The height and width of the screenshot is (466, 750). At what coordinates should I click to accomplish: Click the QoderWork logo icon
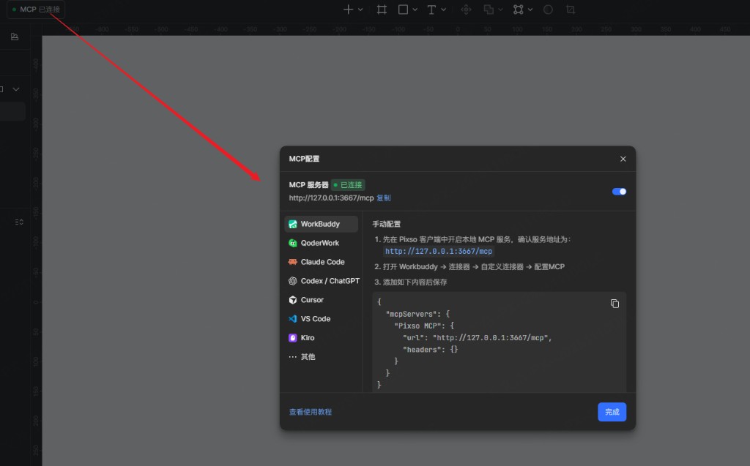[x=293, y=243]
